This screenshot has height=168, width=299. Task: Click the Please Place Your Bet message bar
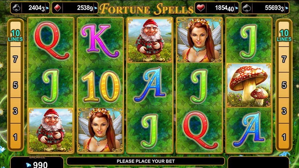(x=146, y=161)
